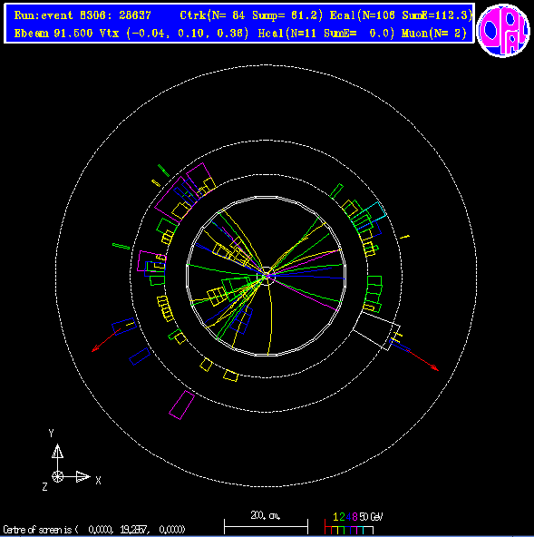Click the central vertex circle of the tracks
534x537 pixels.
pos(267,276)
